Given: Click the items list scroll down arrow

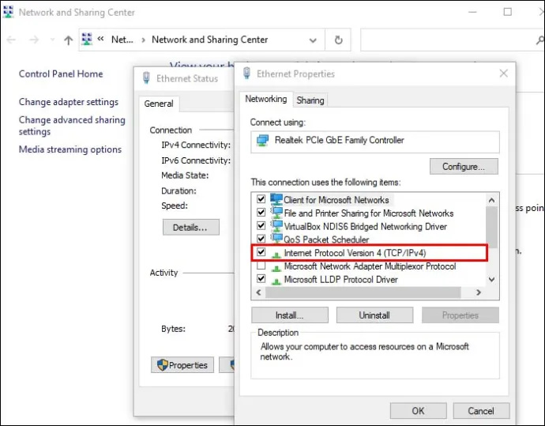Looking at the screenshot, I should [491, 279].
